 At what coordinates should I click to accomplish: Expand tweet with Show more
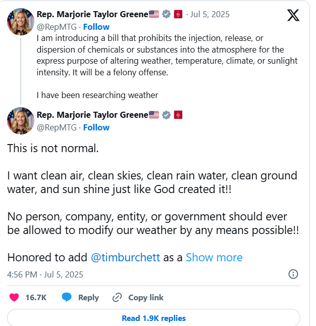point(214,257)
